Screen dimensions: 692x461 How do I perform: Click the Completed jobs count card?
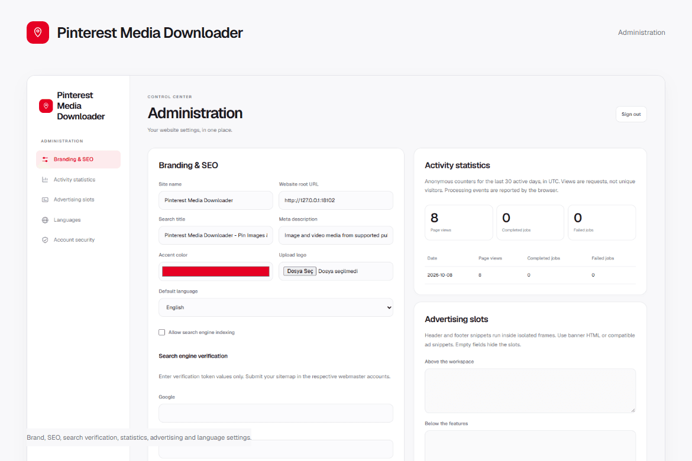[x=530, y=222]
